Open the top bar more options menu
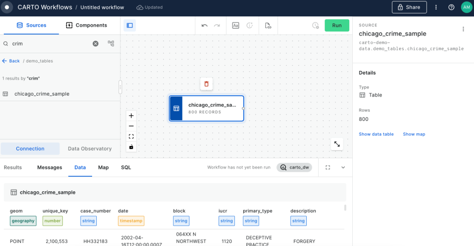Viewport: 474px width, 246px height. pos(436,7)
